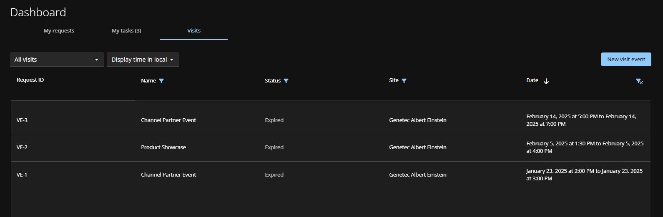Open visit request VE-2
663x217 pixels.
coord(22,147)
